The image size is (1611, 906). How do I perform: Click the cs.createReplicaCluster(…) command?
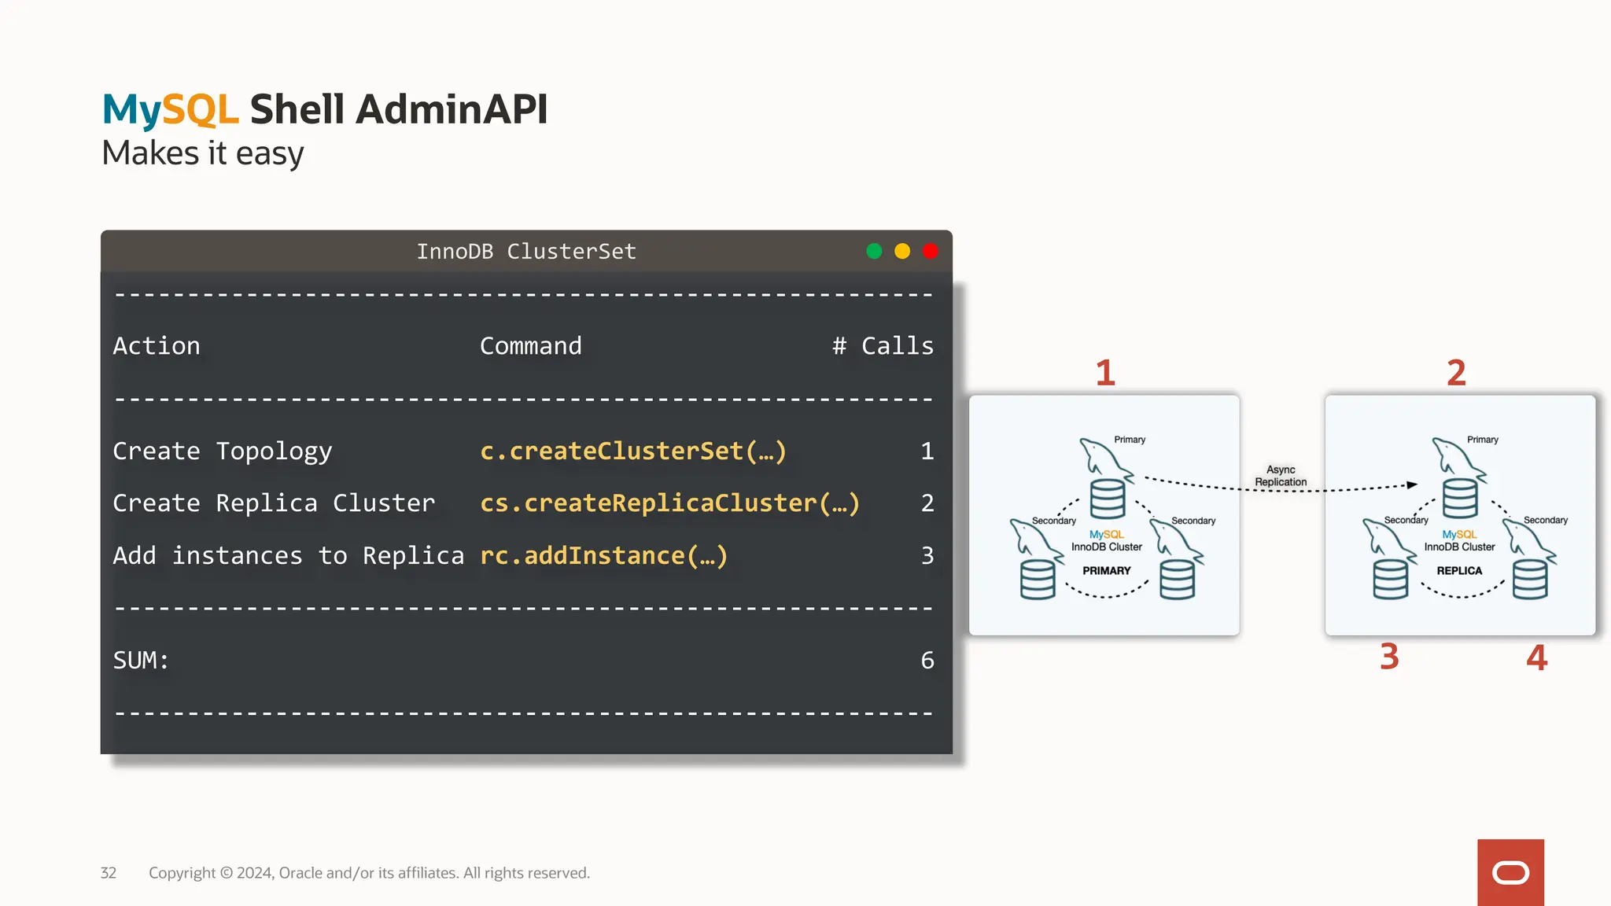point(669,503)
